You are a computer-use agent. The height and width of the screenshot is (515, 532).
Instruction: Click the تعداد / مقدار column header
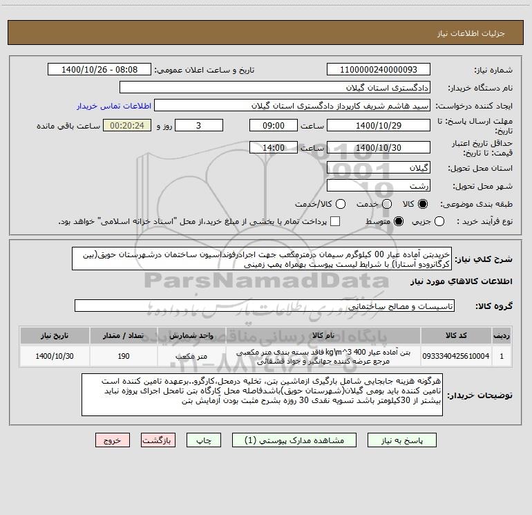(x=124, y=335)
